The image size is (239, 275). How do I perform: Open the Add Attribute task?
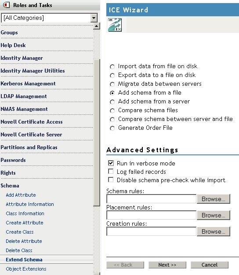pyautogui.click(x=21, y=195)
